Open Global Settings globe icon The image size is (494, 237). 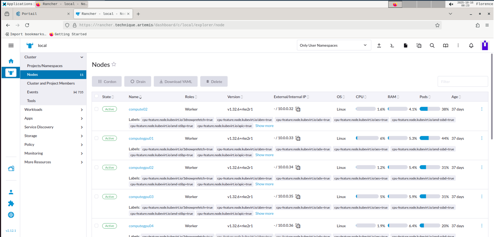click(x=11, y=215)
